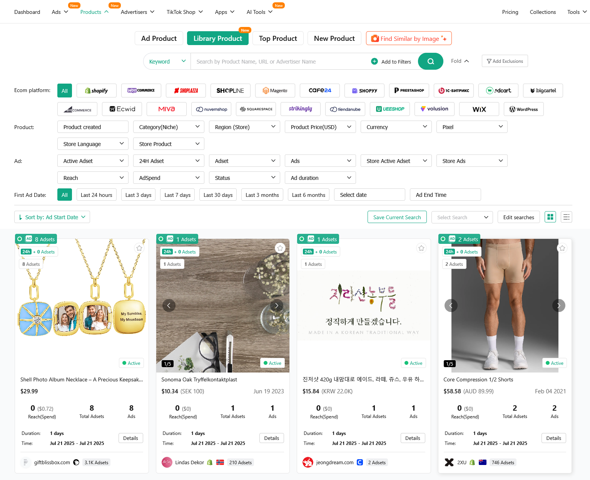Switch to the New Product tab
The image size is (590, 480).
coord(334,38)
